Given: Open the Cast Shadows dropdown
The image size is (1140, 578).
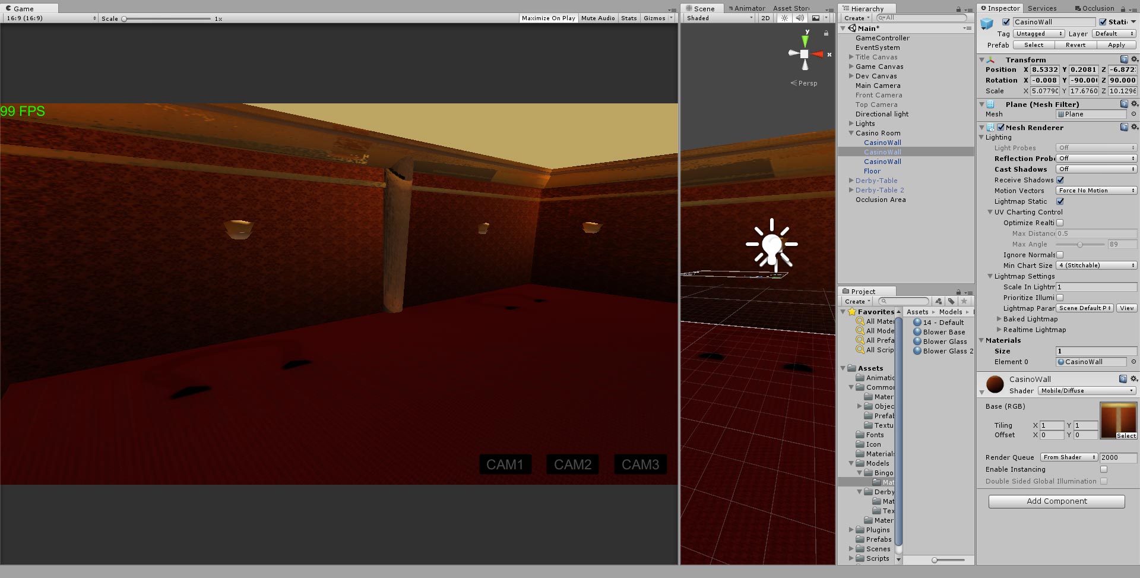Looking at the screenshot, I should [1096, 169].
